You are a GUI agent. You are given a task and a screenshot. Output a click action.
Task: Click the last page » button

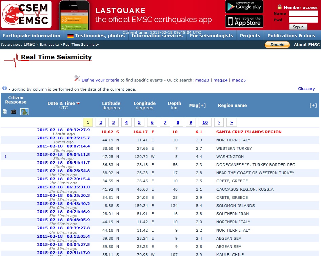coord(232,122)
